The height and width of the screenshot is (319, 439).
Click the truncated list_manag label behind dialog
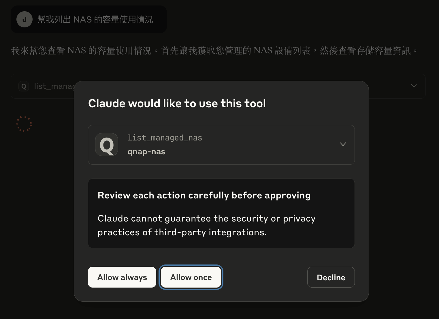pyautogui.click(x=54, y=86)
